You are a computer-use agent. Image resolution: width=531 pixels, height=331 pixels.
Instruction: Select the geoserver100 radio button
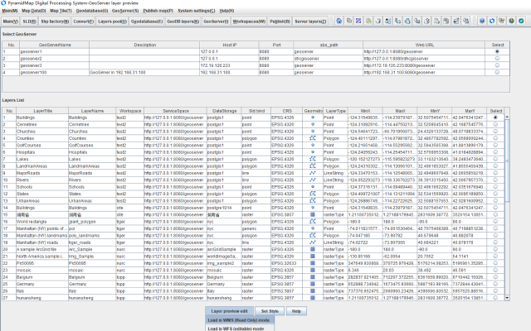click(496, 72)
